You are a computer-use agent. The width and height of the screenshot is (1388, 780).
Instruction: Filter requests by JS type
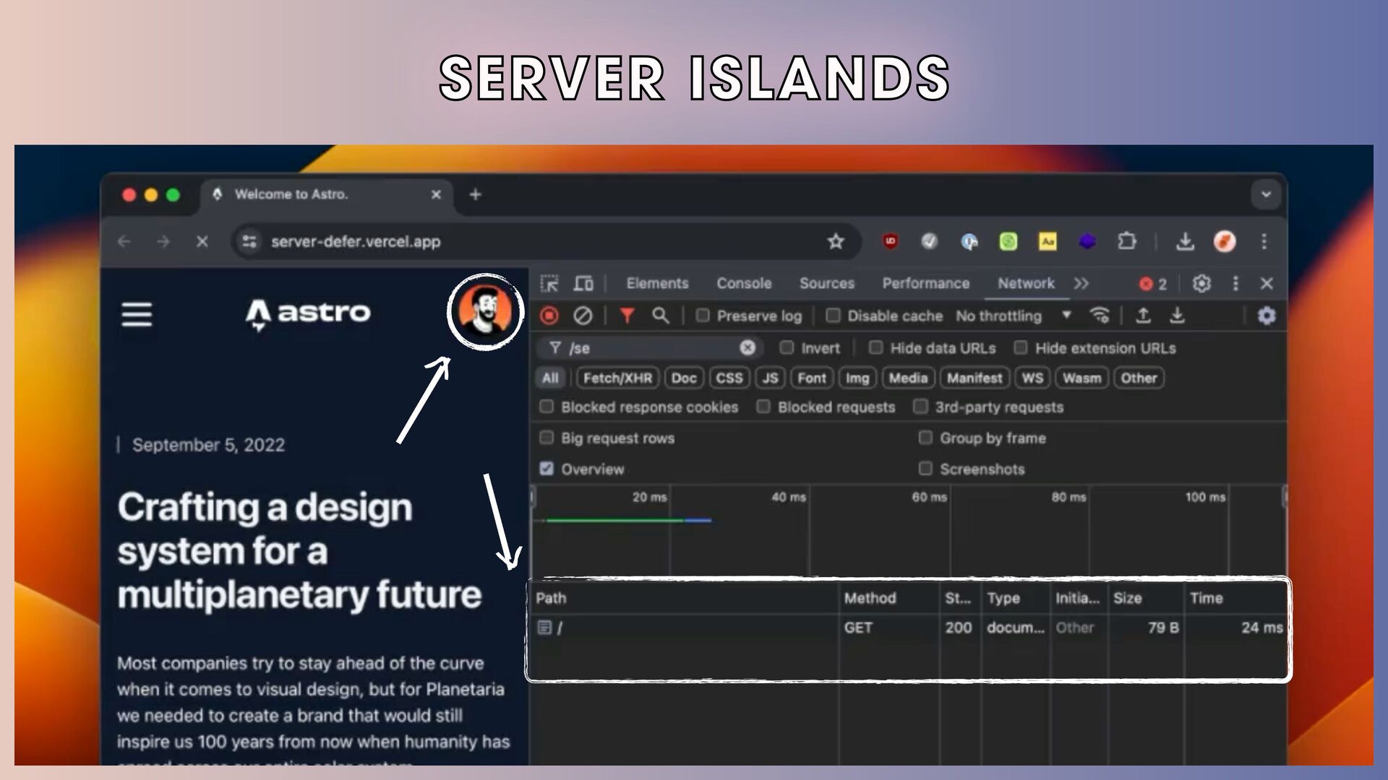point(770,378)
